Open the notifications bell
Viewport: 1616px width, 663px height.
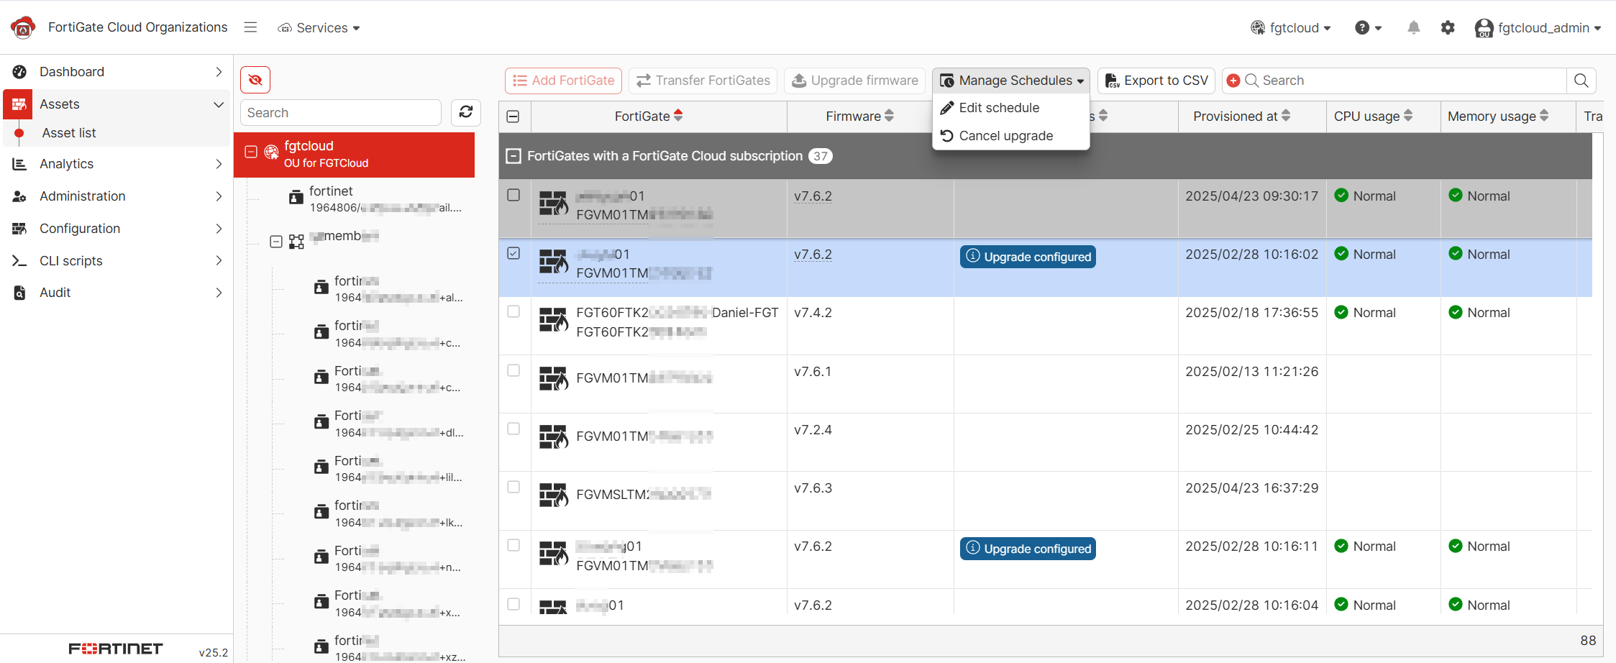(1413, 27)
